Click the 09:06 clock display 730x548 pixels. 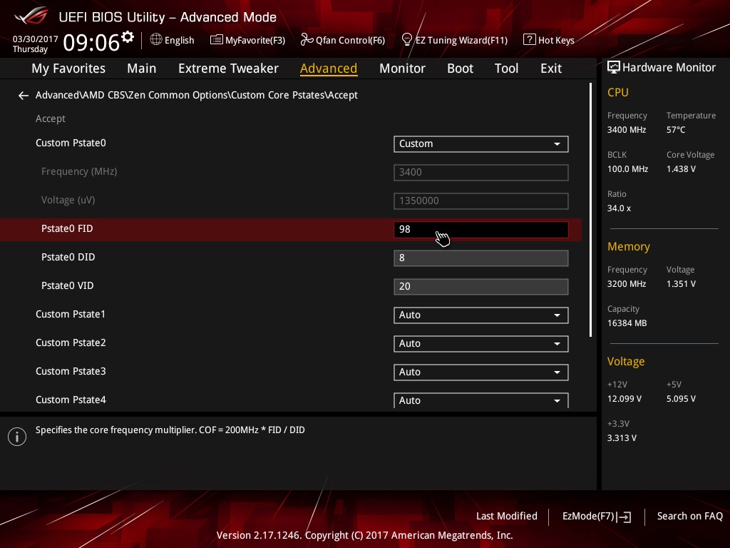pyautogui.click(x=91, y=43)
